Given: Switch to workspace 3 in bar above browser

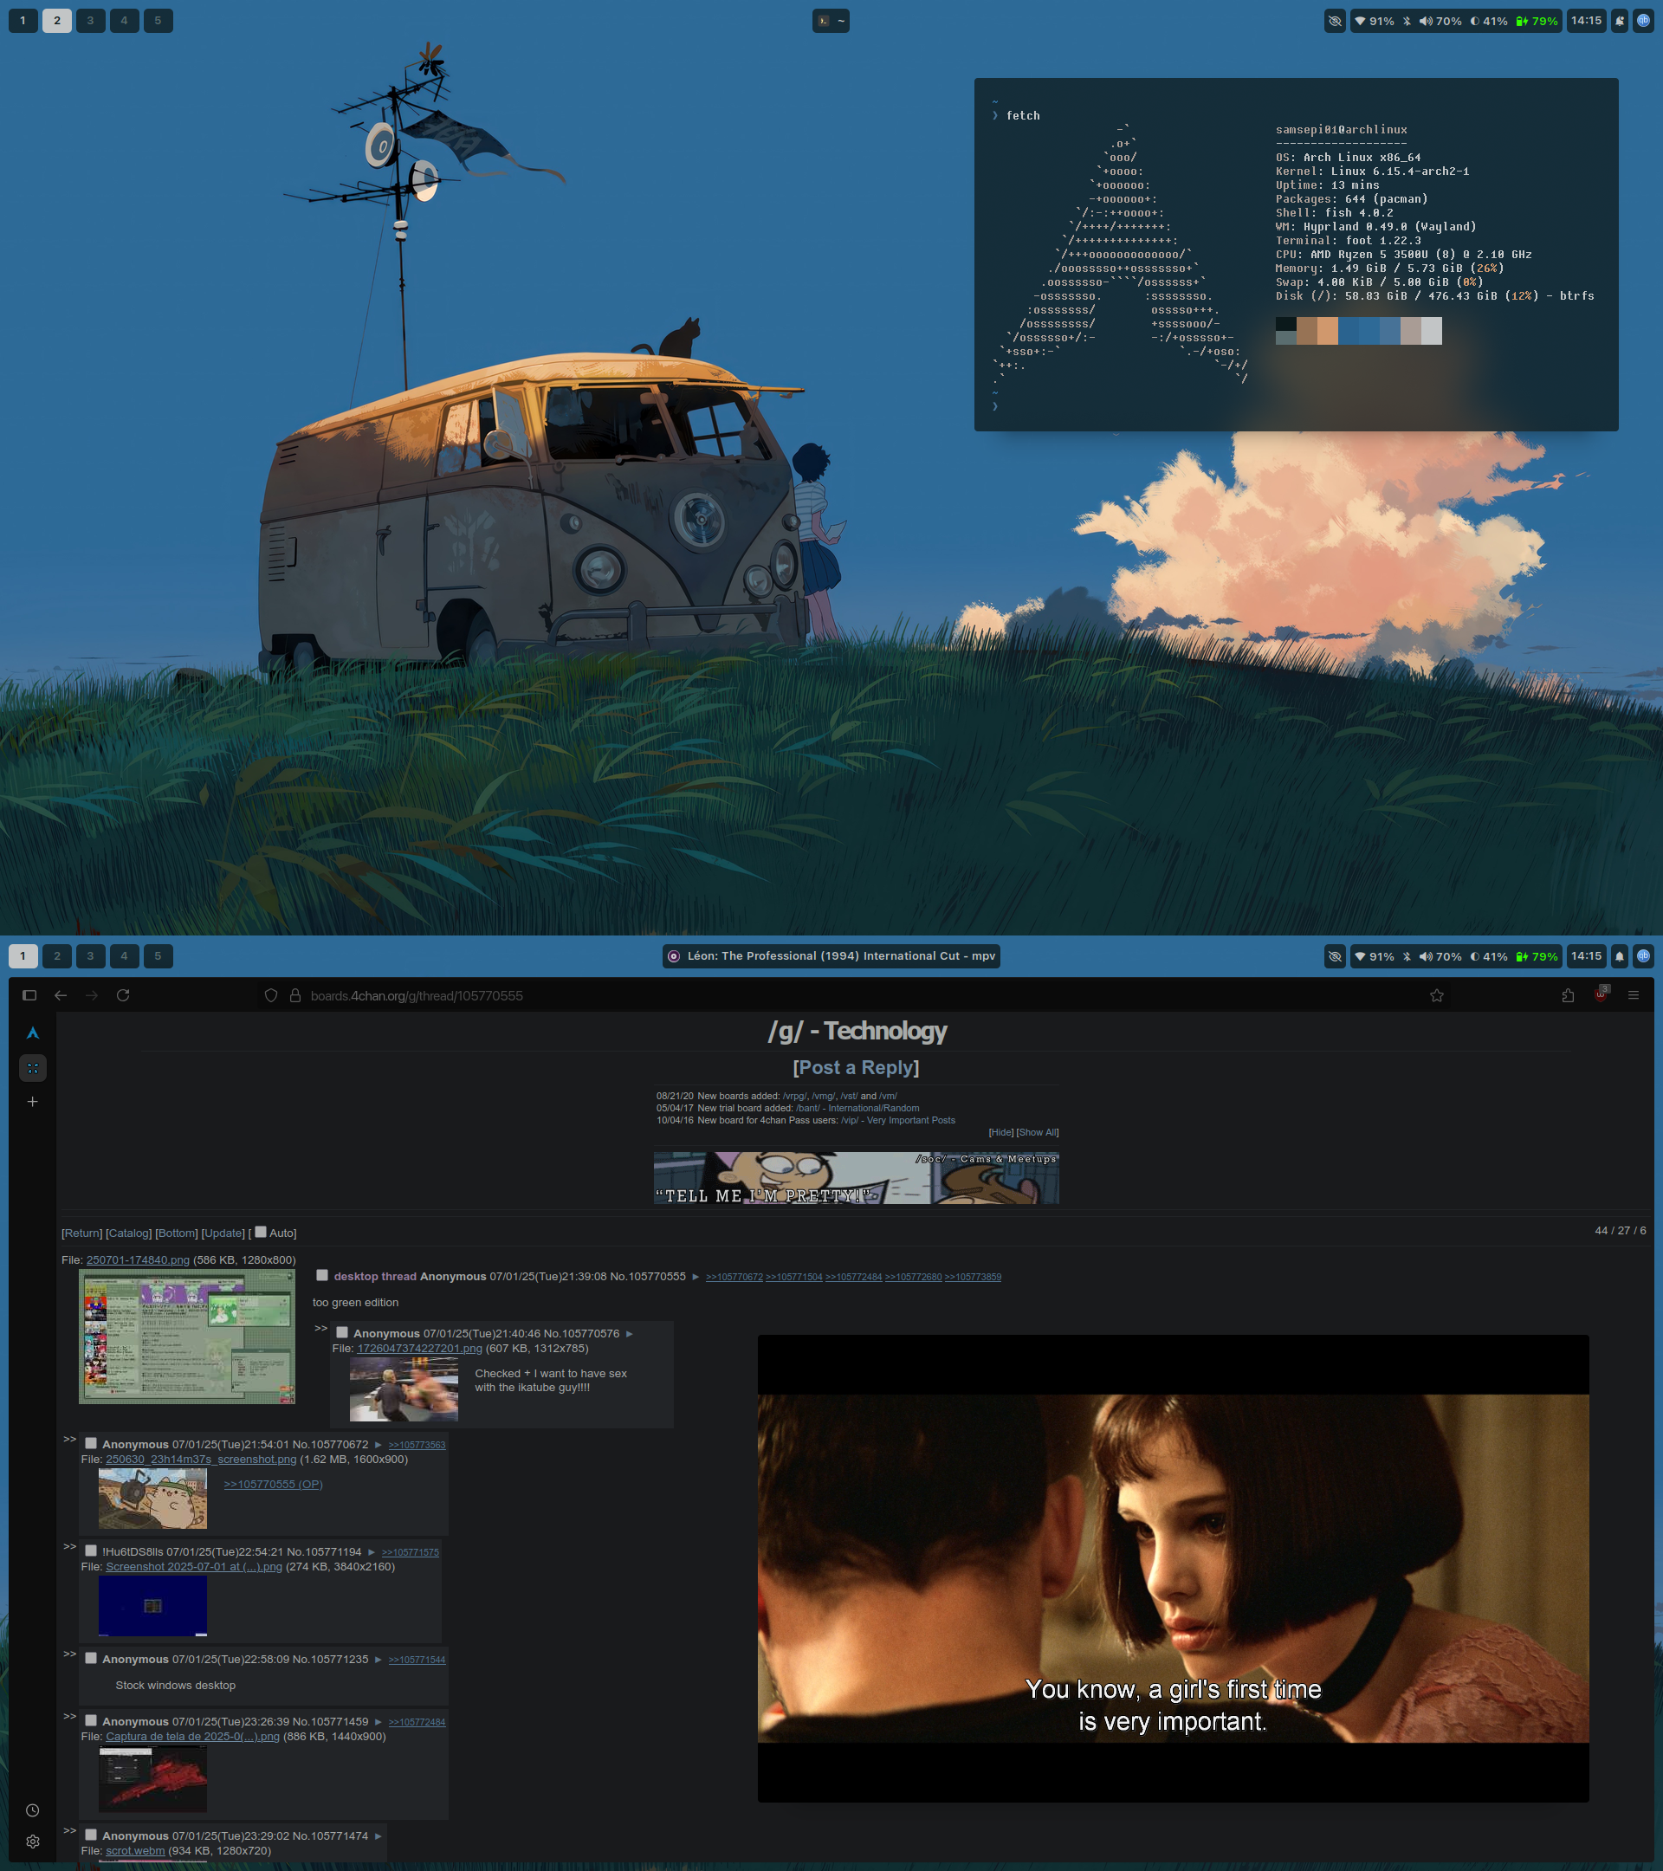Looking at the screenshot, I should pos(91,956).
